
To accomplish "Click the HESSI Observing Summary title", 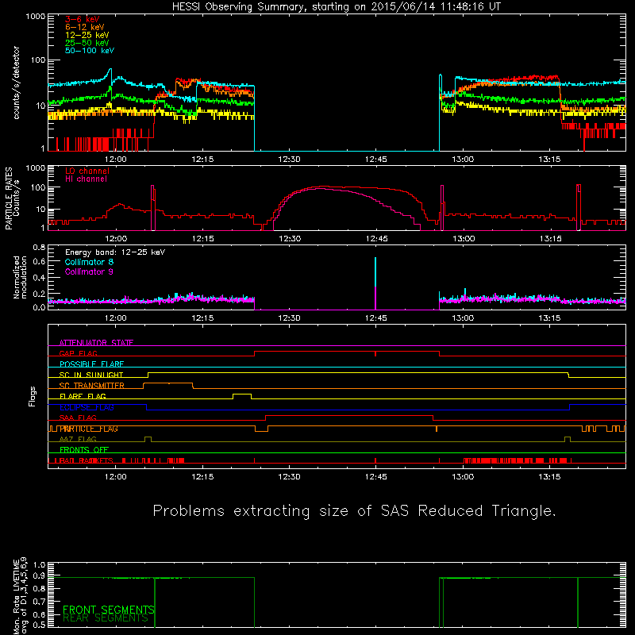I will (337, 7).
